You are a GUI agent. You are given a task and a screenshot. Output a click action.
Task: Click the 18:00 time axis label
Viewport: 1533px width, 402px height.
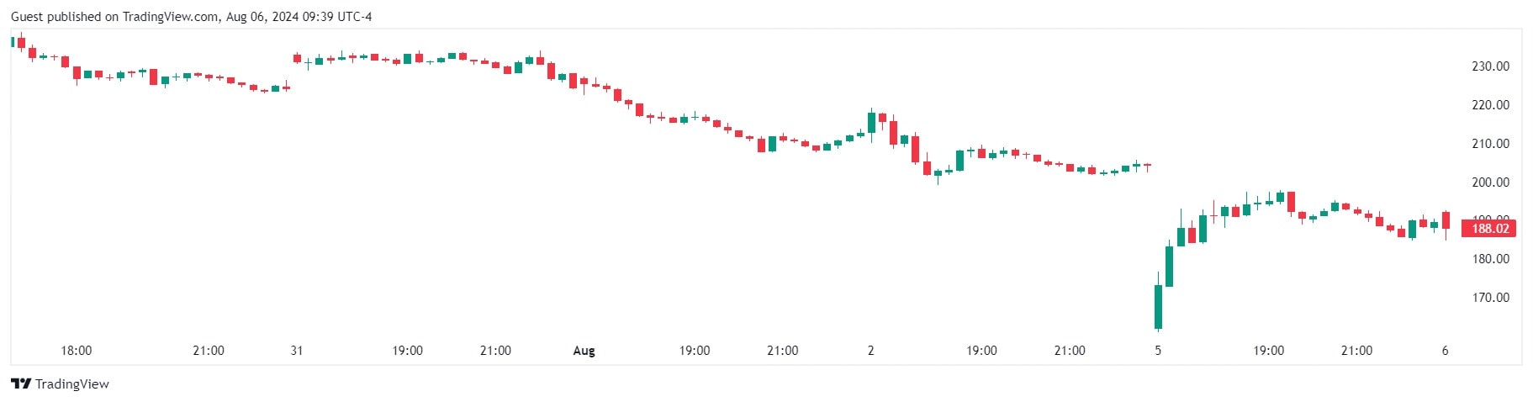pos(77,351)
